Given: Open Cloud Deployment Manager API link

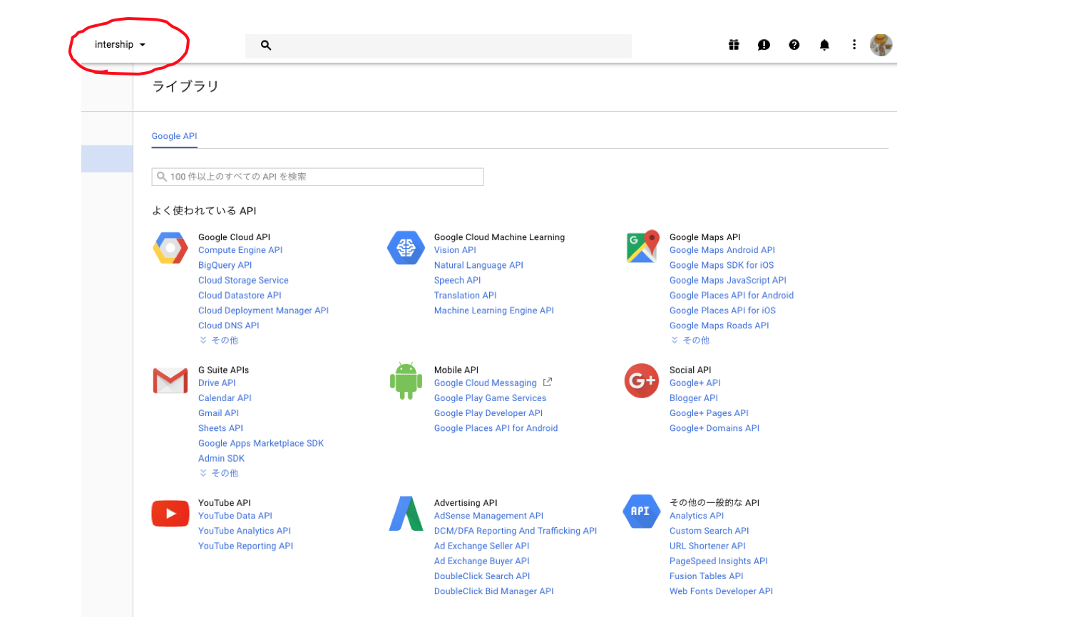Looking at the screenshot, I should (263, 311).
